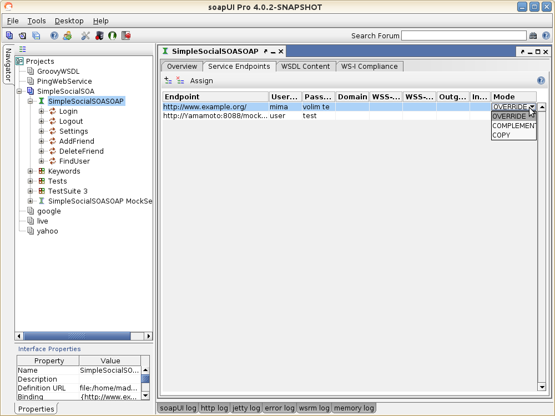Add a new service endpoint
555x416 pixels.
(x=167, y=80)
